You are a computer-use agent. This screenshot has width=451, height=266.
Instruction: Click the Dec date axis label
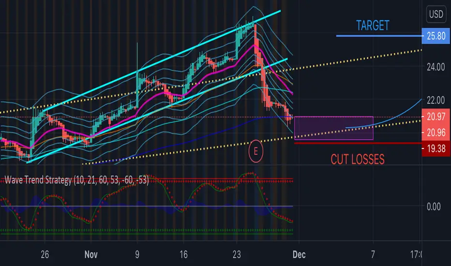click(299, 254)
